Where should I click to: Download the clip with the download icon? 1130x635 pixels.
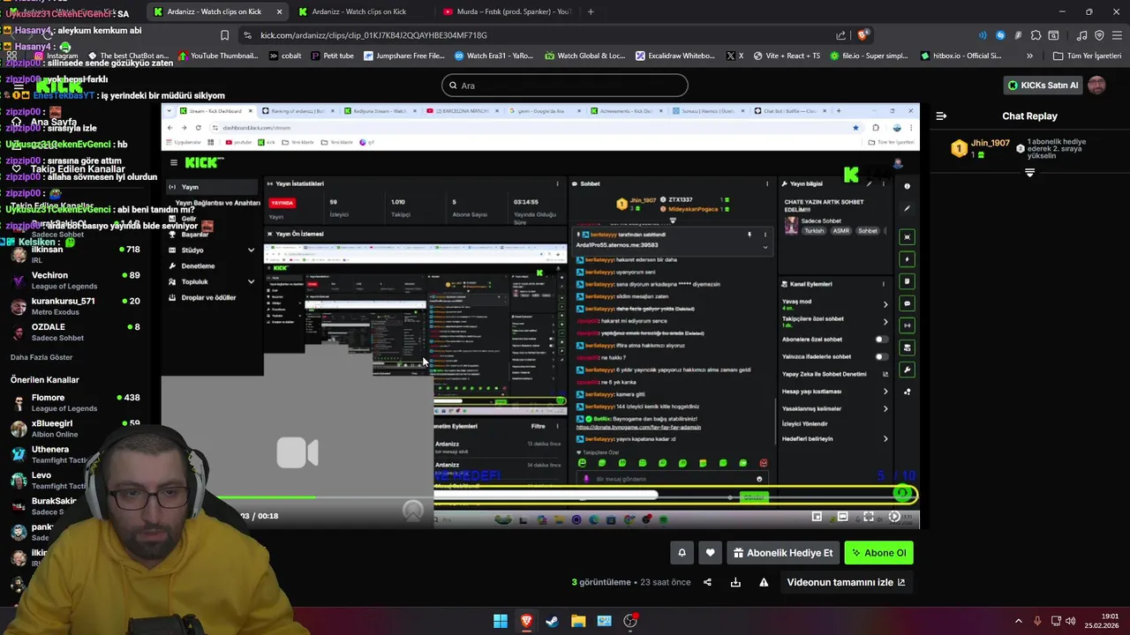[735, 582]
